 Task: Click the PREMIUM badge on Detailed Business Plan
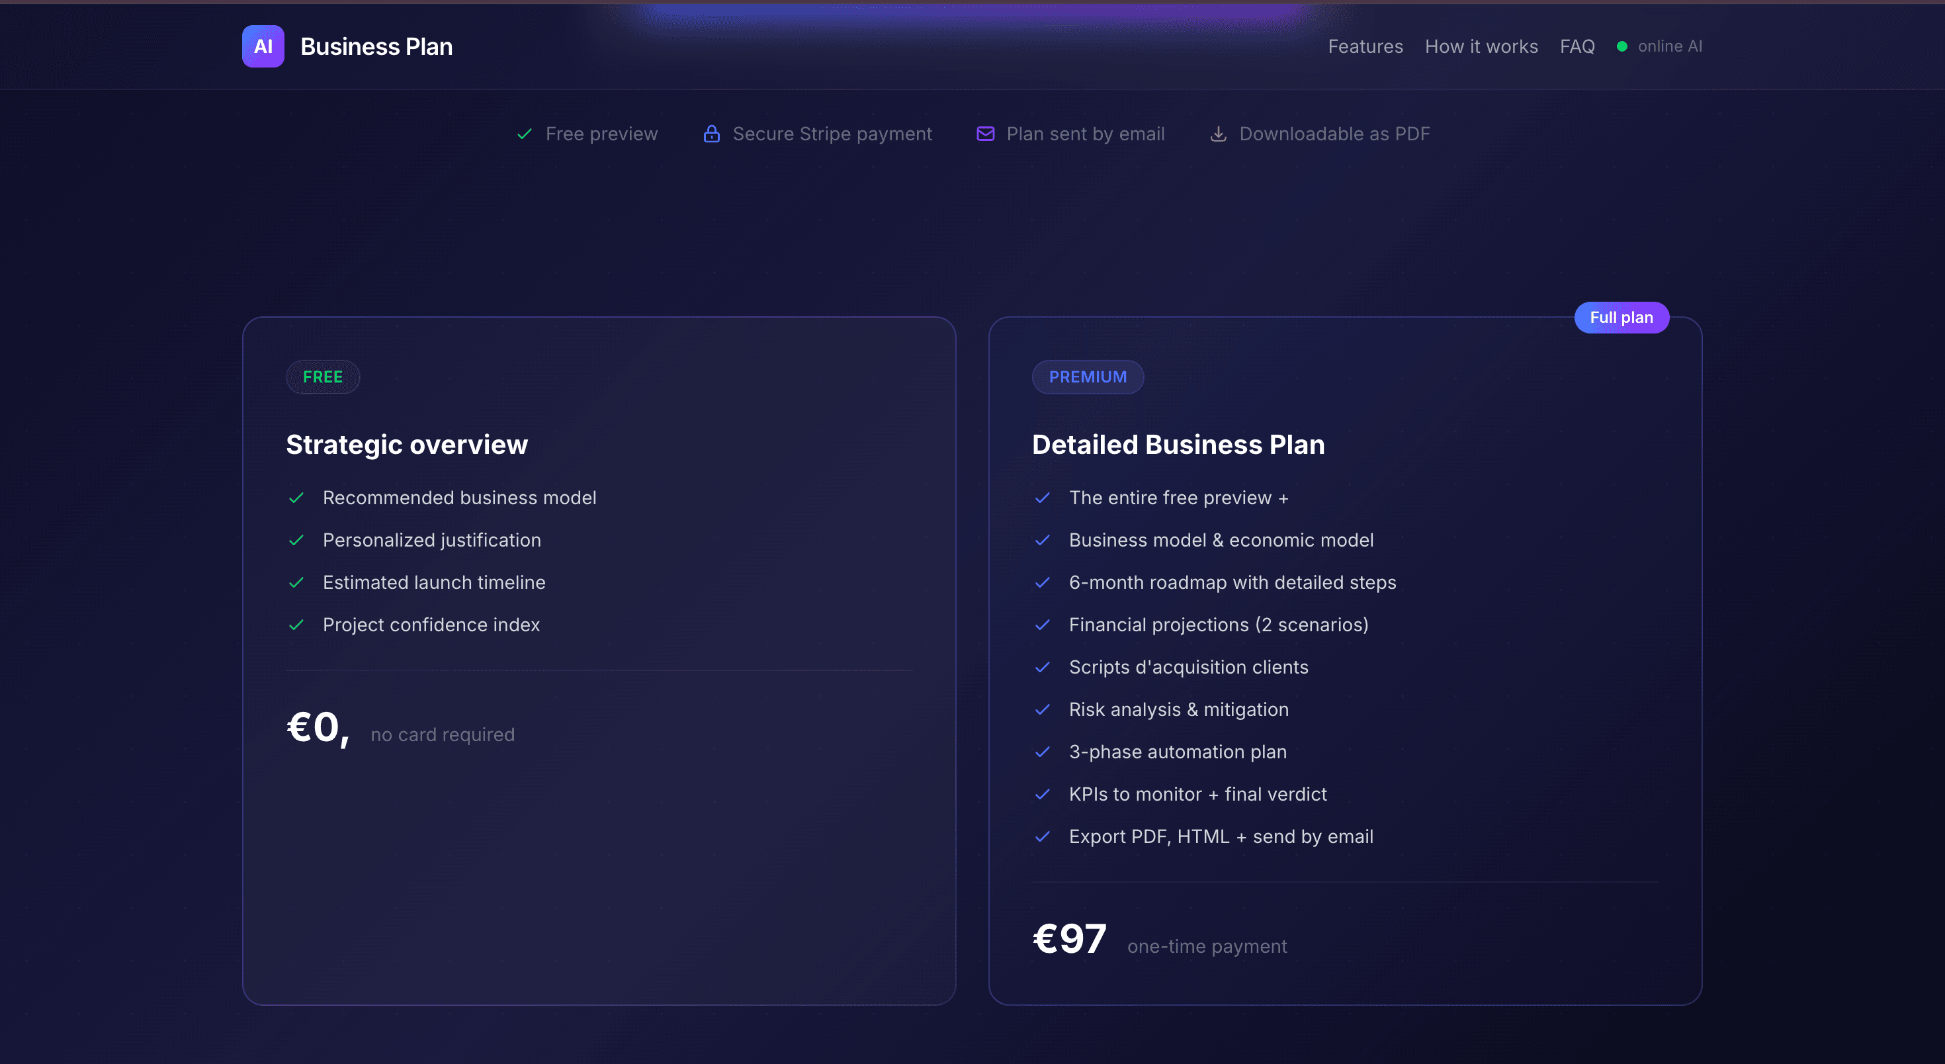click(x=1087, y=377)
